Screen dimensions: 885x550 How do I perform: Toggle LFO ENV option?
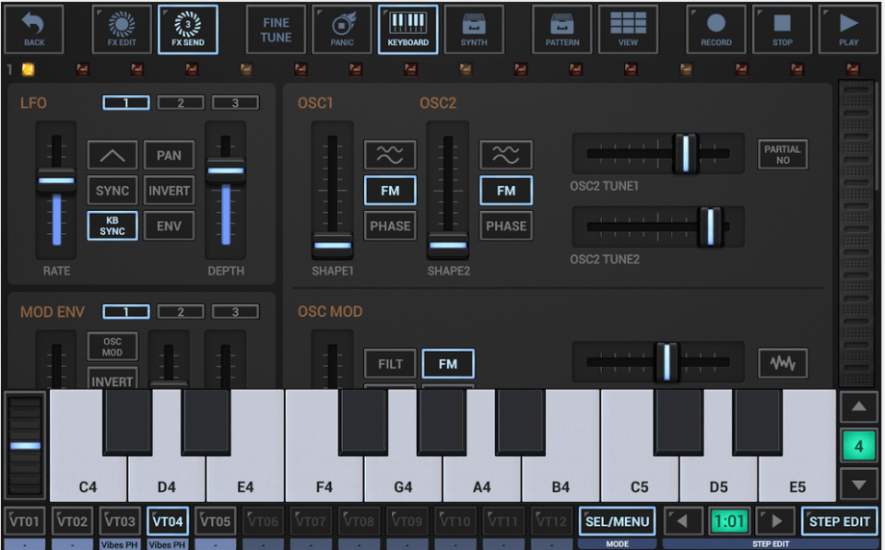[x=169, y=226]
